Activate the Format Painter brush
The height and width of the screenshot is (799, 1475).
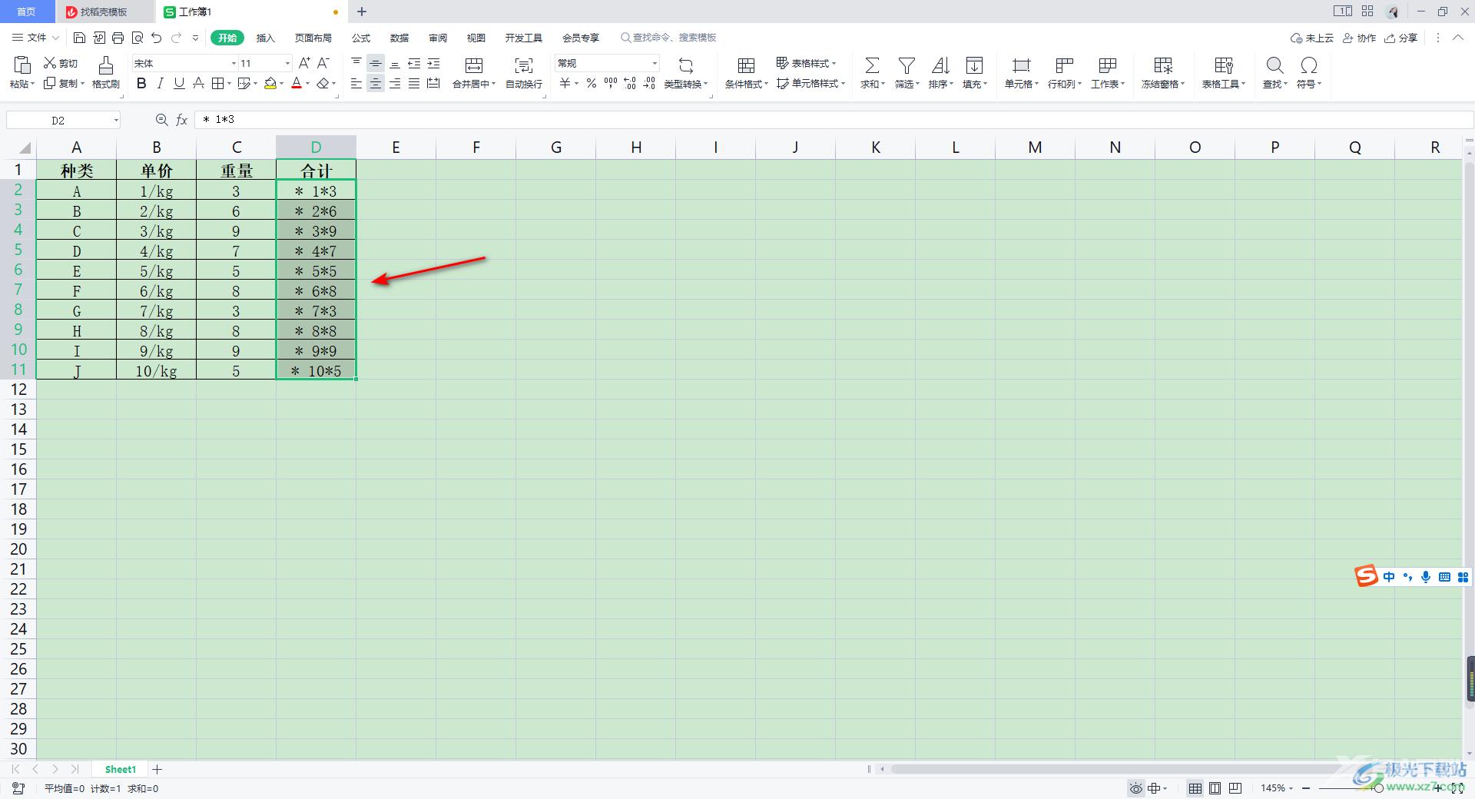(106, 65)
